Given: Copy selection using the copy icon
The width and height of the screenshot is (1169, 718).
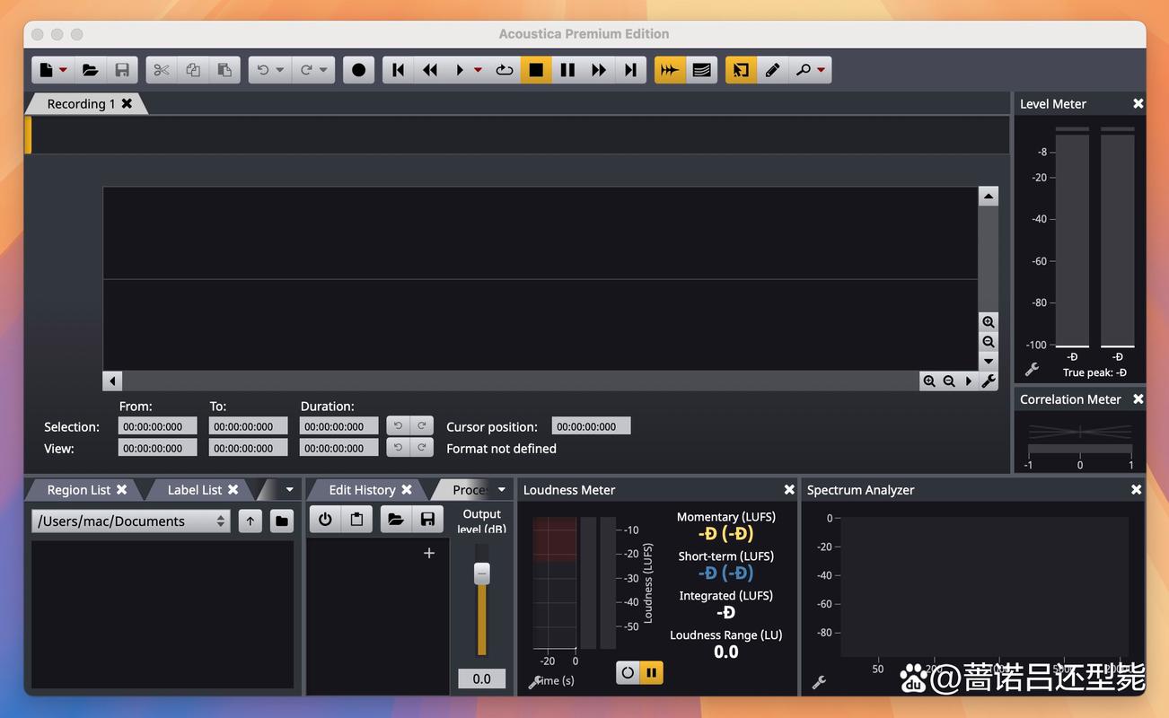Looking at the screenshot, I should click(193, 70).
